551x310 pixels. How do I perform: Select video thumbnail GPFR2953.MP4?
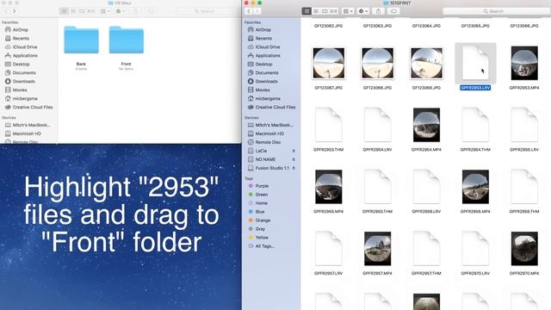524,63
